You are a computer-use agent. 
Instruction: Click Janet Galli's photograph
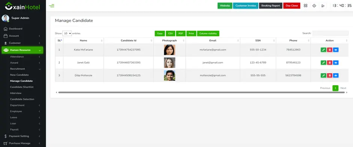[x=170, y=63]
